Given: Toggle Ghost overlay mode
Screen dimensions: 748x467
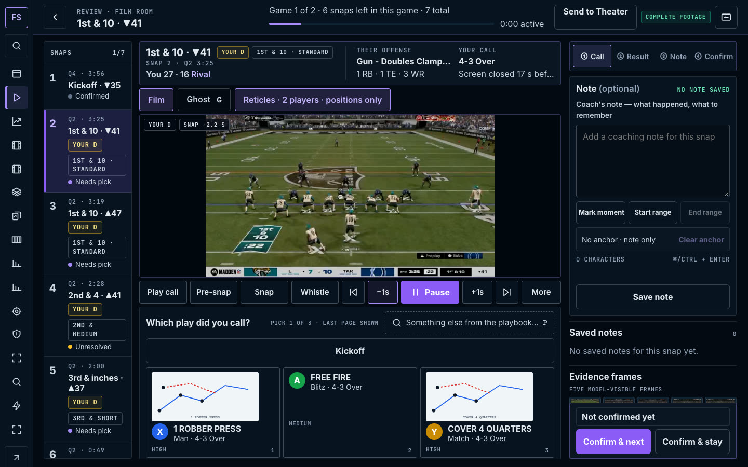Looking at the screenshot, I should click(204, 100).
